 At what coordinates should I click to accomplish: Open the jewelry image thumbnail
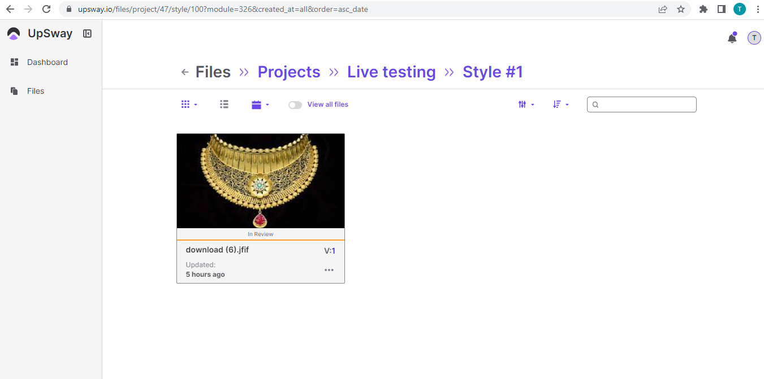(x=260, y=181)
